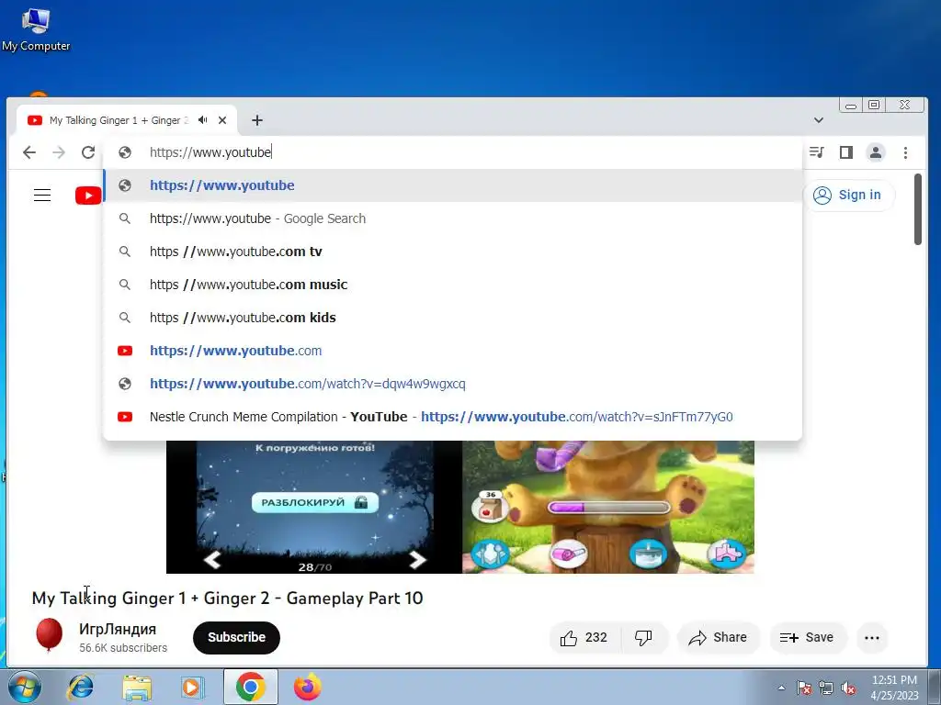Click the YouTube logo
Screen dimensions: 941x705
click(88, 195)
